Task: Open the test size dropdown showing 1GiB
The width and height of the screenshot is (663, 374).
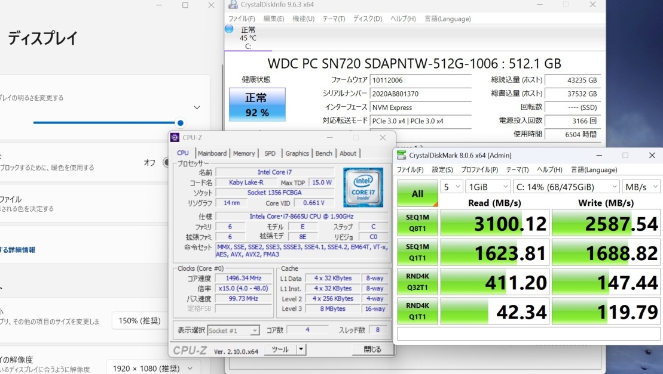Action: (487, 187)
